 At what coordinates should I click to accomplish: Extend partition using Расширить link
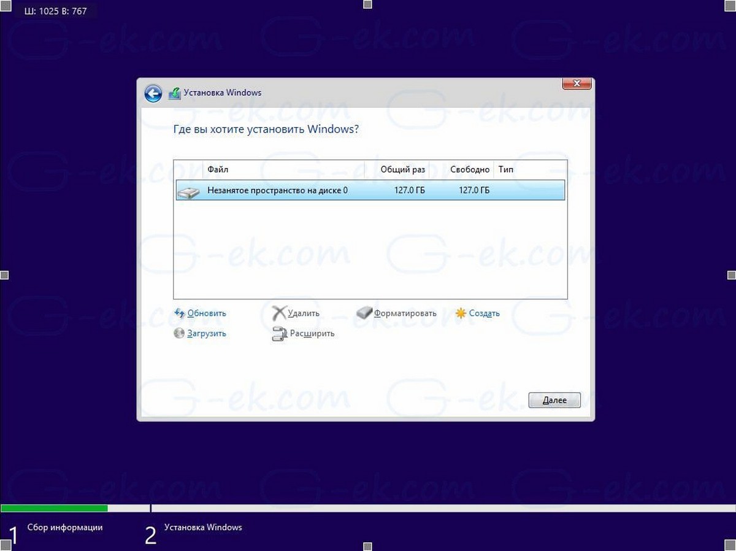(312, 333)
